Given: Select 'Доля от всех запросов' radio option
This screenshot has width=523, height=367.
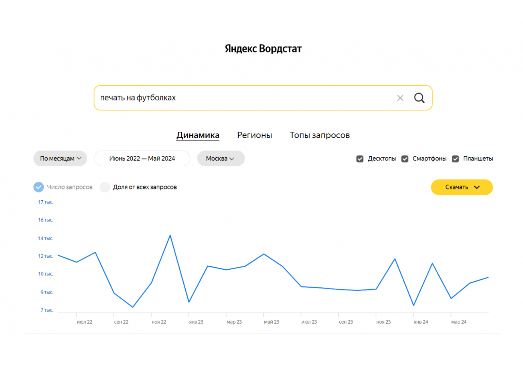Looking at the screenshot, I should click(105, 187).
